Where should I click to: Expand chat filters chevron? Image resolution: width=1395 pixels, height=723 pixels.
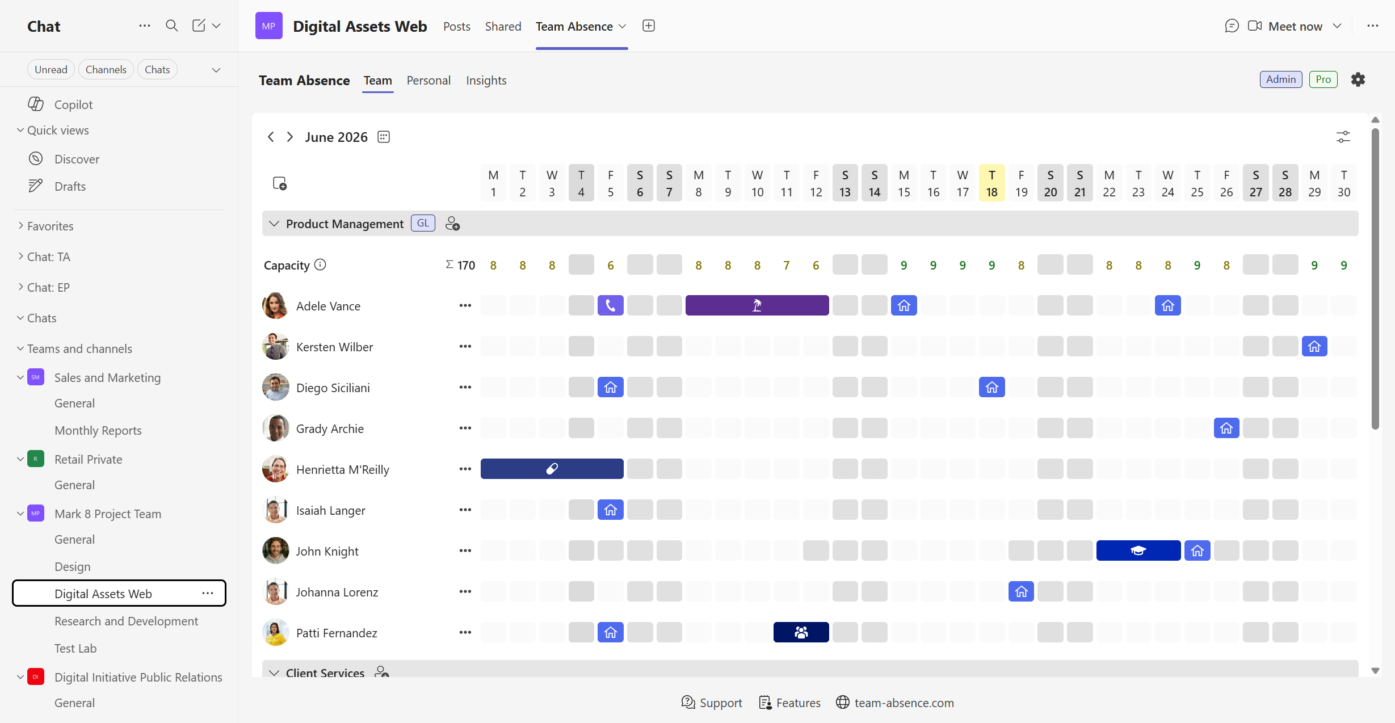(216, 70)
